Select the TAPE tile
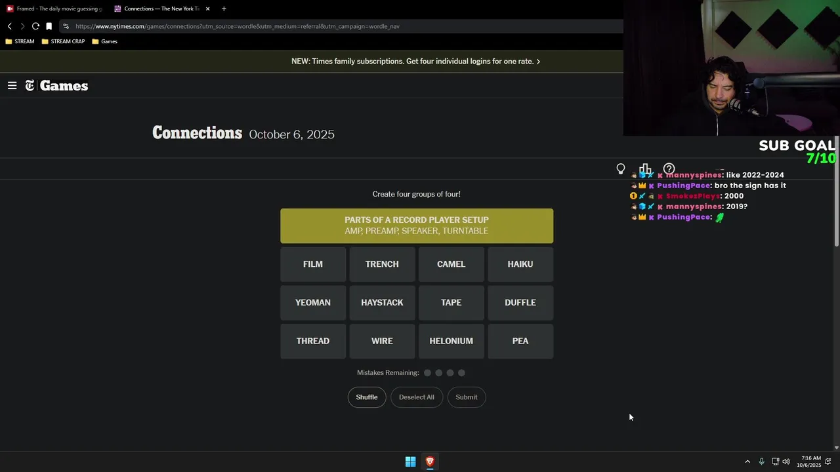The height and width of the screenshot is (472, 840). tap(451, 302)
